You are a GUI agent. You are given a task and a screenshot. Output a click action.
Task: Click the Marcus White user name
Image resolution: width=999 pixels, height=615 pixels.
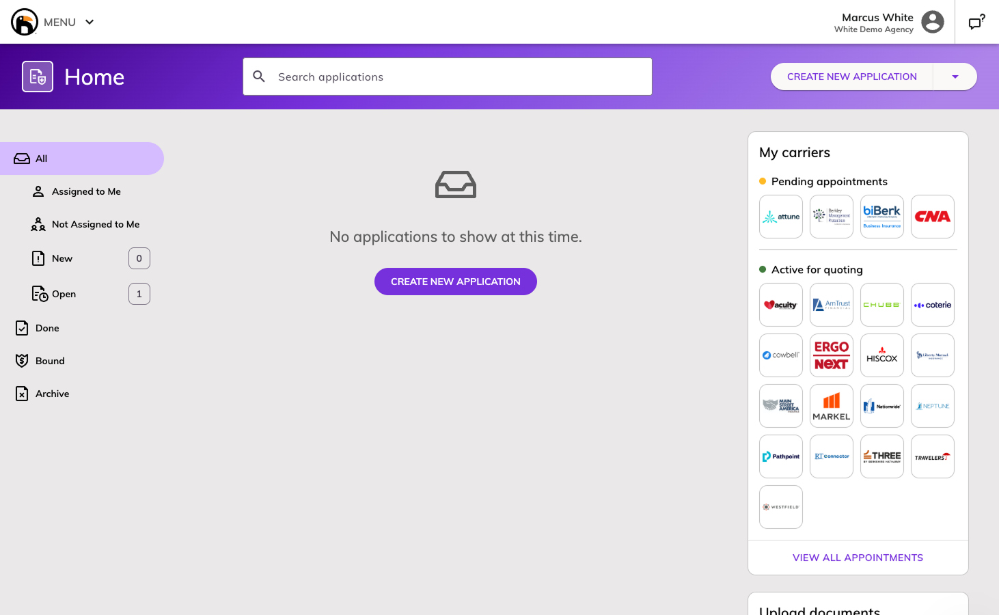[x=877, y=18]
